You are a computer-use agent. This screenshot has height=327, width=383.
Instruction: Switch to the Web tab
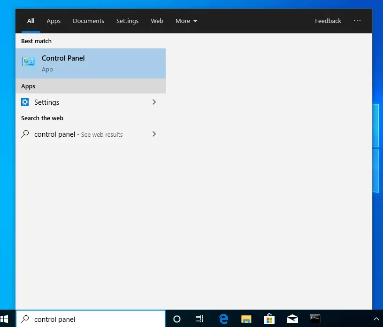coord(157,21)
